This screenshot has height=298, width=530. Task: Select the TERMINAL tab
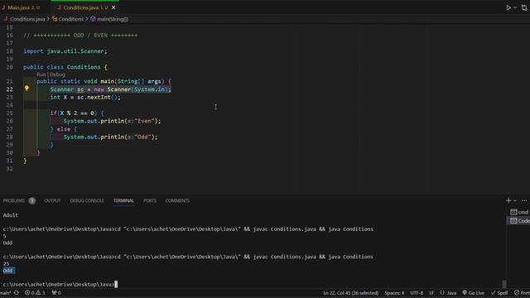point(123,200)
